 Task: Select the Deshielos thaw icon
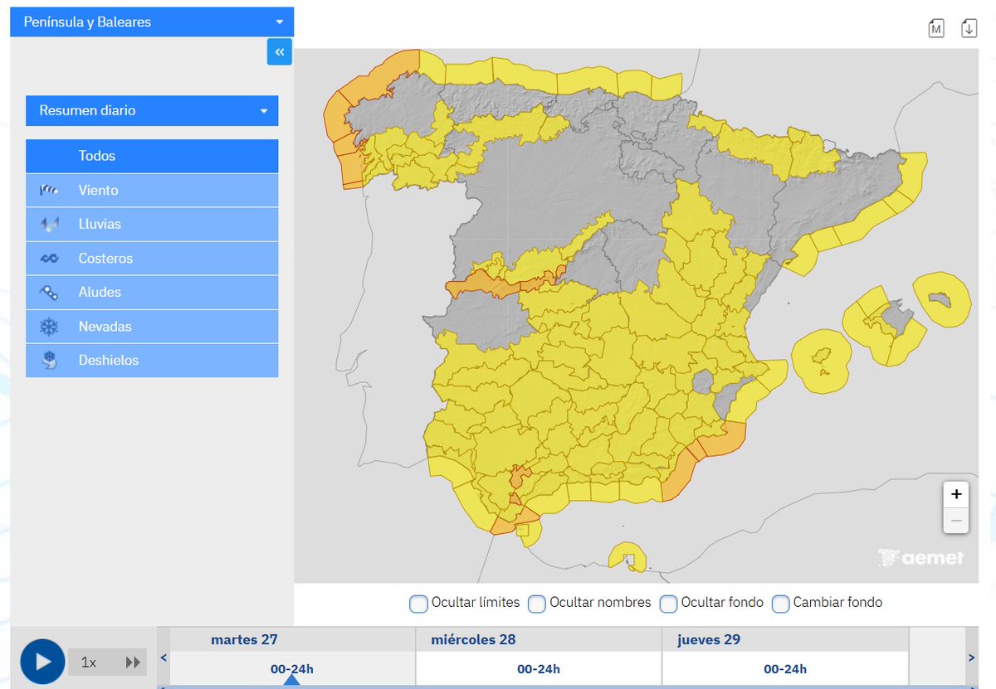[48, 360]
